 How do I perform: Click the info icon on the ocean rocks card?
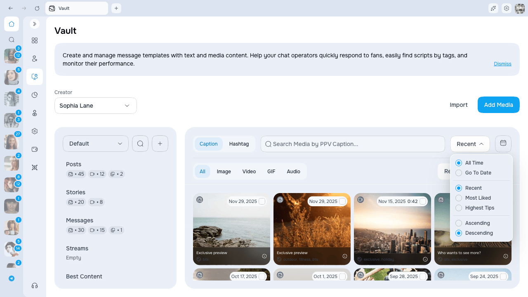coord(264,256)
